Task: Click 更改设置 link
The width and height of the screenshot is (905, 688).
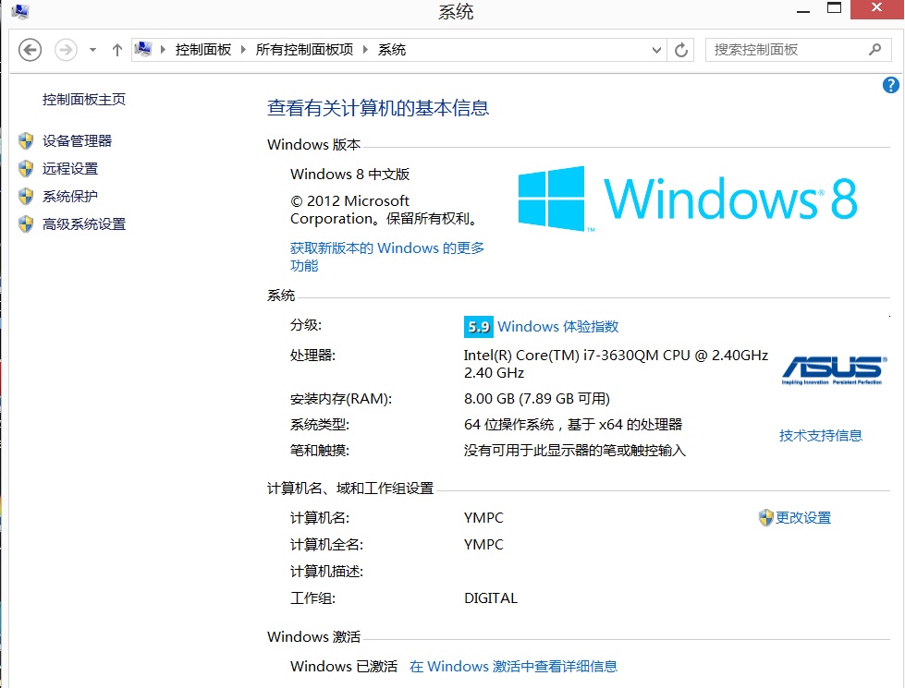Action: 803,518
